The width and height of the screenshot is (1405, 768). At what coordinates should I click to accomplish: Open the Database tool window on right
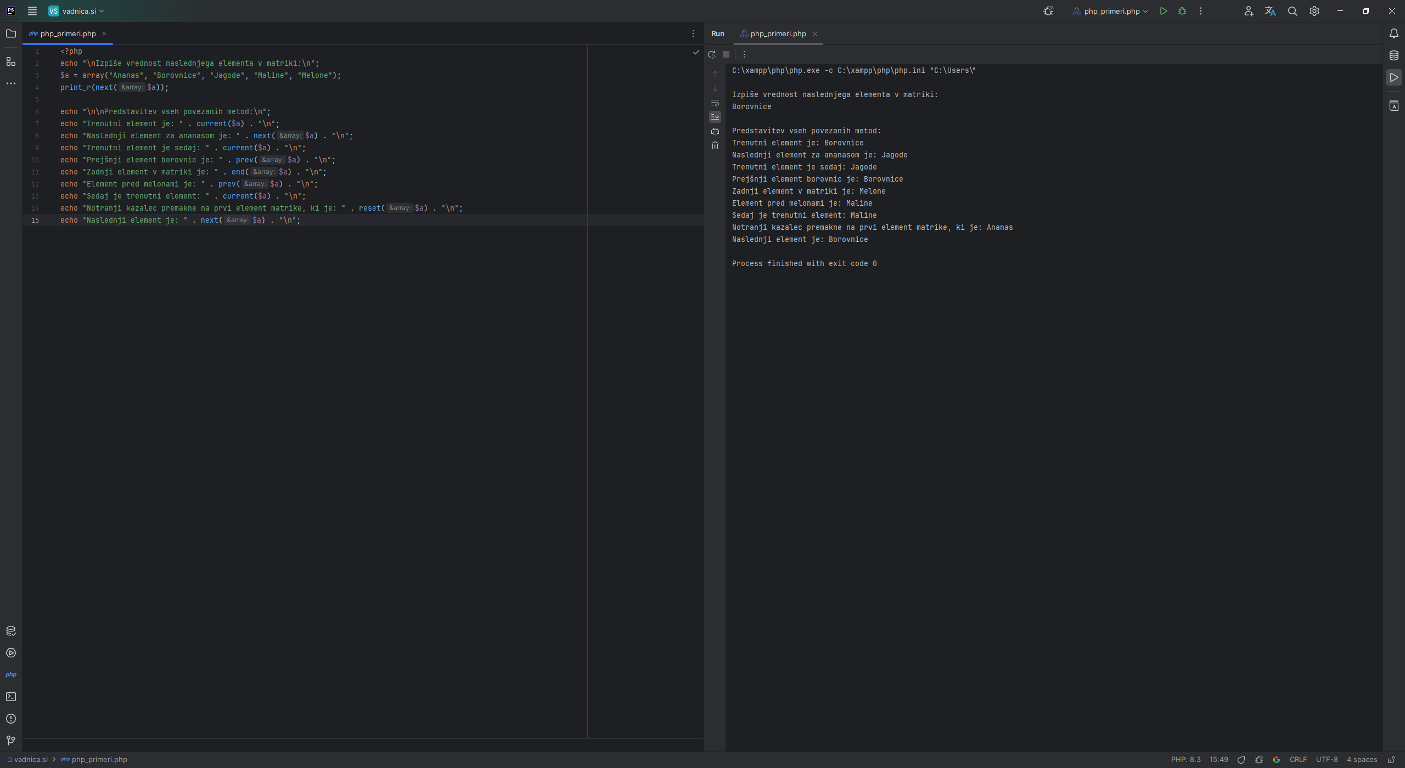pos(1394,55)
